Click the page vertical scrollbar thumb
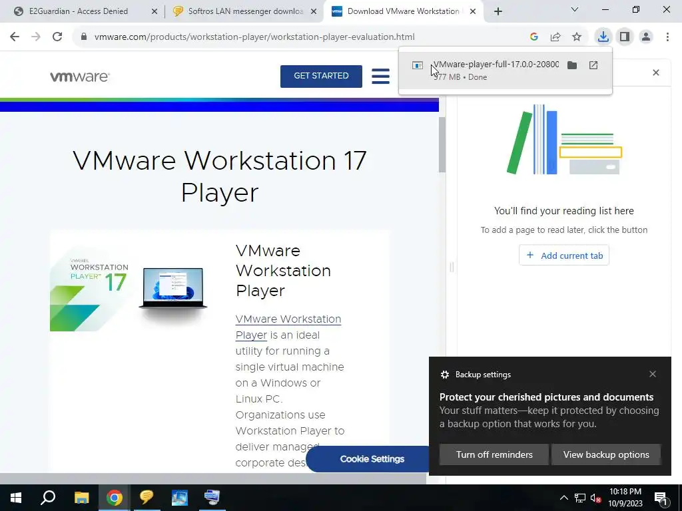This screenshot has height=511, width=682. click(x=442, y=144)
